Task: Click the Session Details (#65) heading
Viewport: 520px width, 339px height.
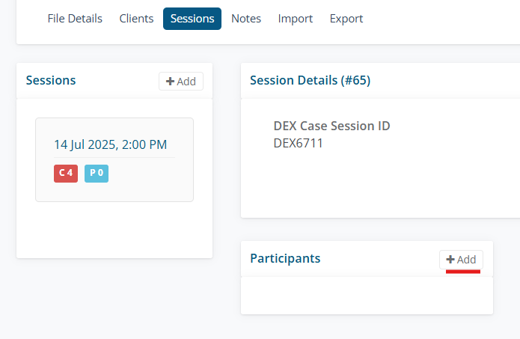Action: pyautogui.click(x=310, y=80)
